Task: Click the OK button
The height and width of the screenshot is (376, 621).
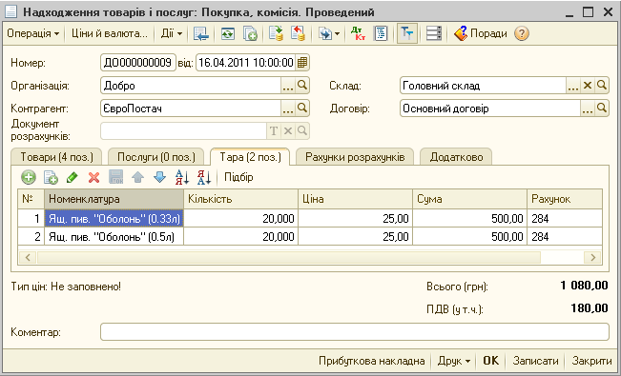Action: pos(490,361)
